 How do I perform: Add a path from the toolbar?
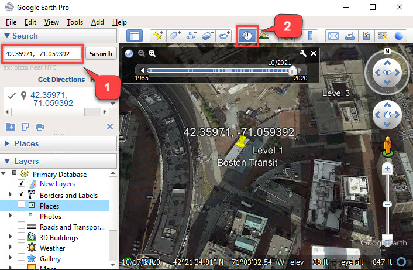tap(191, 36)
